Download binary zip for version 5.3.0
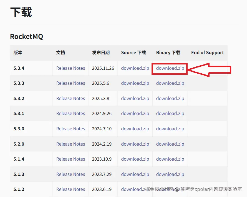 click(x=170, y=129)
